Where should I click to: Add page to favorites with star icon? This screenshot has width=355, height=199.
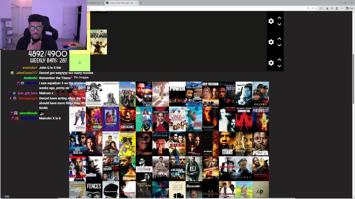click(x=316, y=8)
